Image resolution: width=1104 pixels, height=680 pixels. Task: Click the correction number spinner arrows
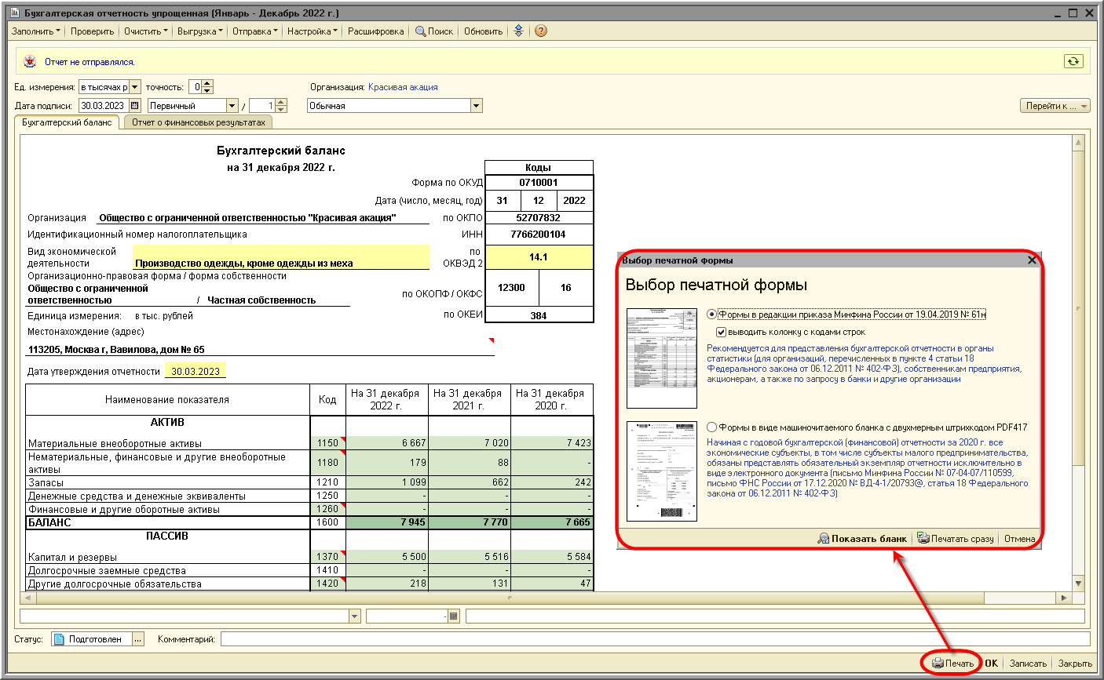tap(282, 106)
